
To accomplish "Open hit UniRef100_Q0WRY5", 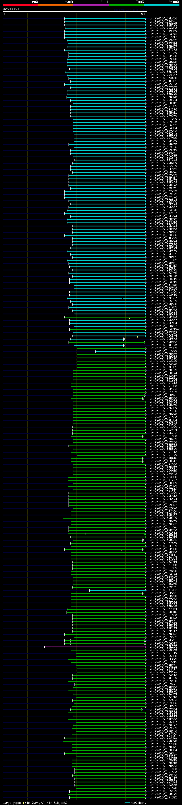I will 163,741.
